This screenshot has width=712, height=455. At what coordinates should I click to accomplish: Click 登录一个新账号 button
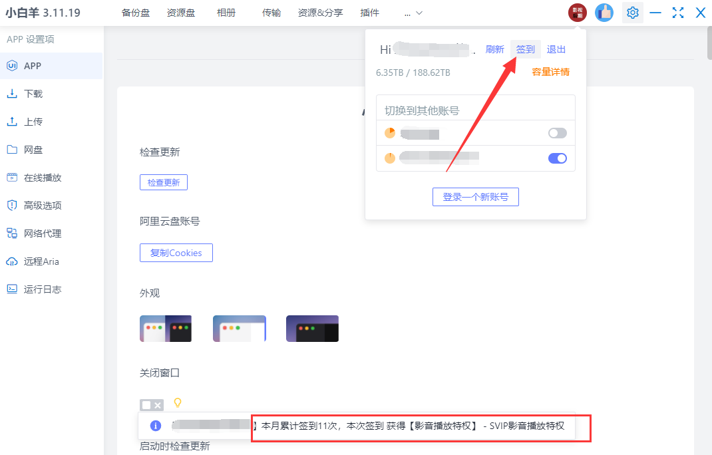point(475,197)
